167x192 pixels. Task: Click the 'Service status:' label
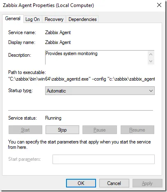coord(23,118)
